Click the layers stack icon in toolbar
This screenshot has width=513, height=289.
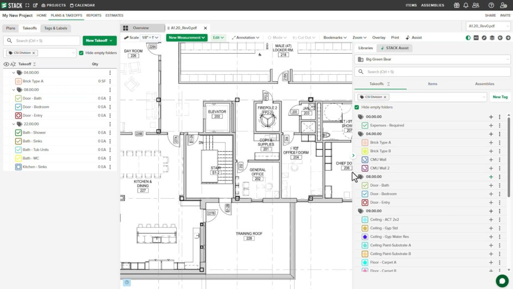[492, 38]
